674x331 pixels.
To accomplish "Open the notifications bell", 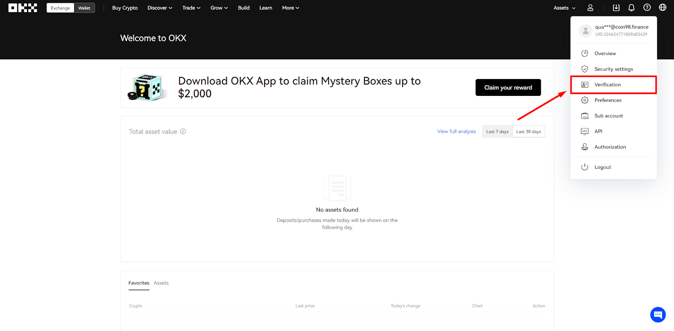I will (x=631, y=8).
